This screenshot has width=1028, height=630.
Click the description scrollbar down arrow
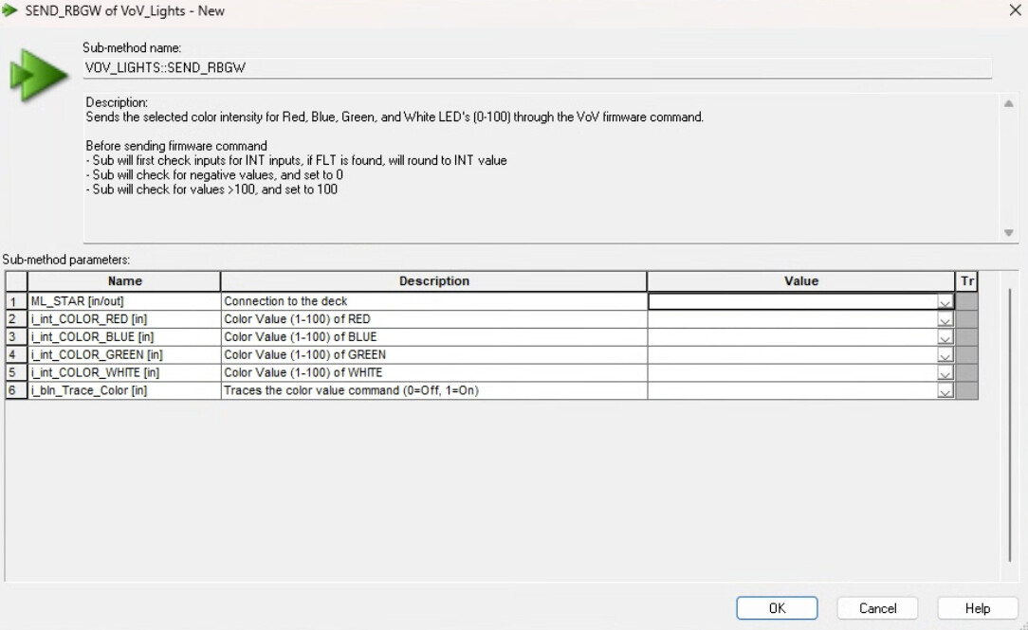coord(1008,232)
